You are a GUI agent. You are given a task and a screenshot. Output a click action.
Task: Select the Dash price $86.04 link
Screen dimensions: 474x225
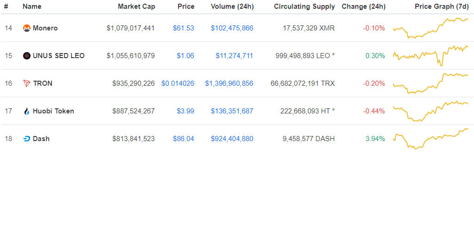click(x=184, y=139)
